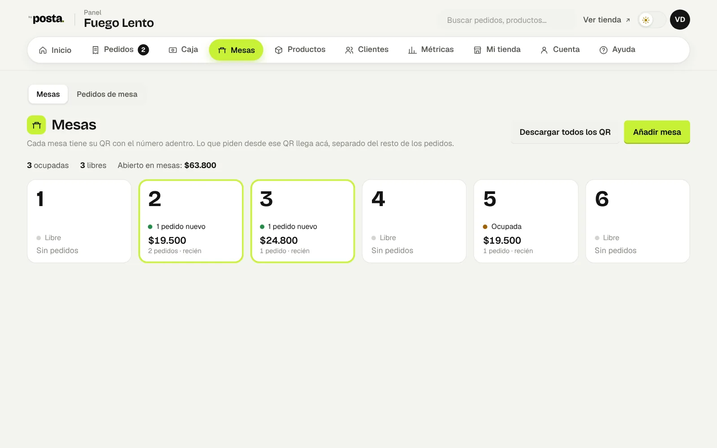This screenshot has width=717, height=448.
Task: Click the Inicio home icon
Action: pyautogui.click(x=43, y=50)
